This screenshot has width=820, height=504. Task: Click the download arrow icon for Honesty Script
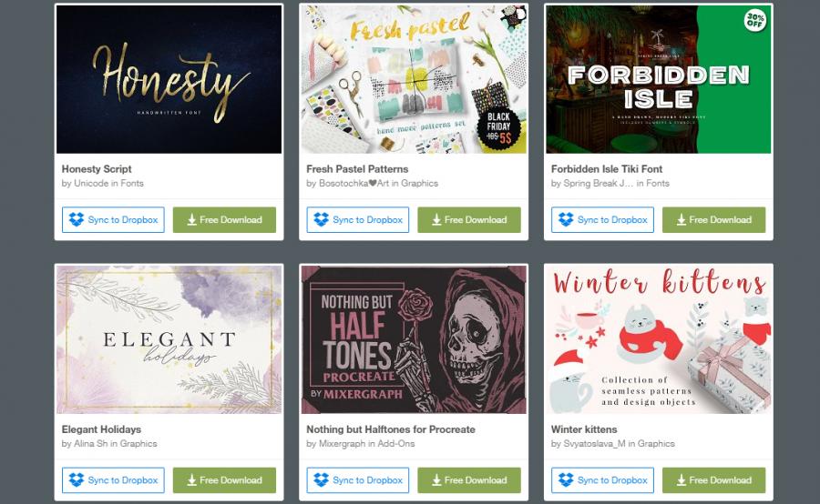click(192, 220)
